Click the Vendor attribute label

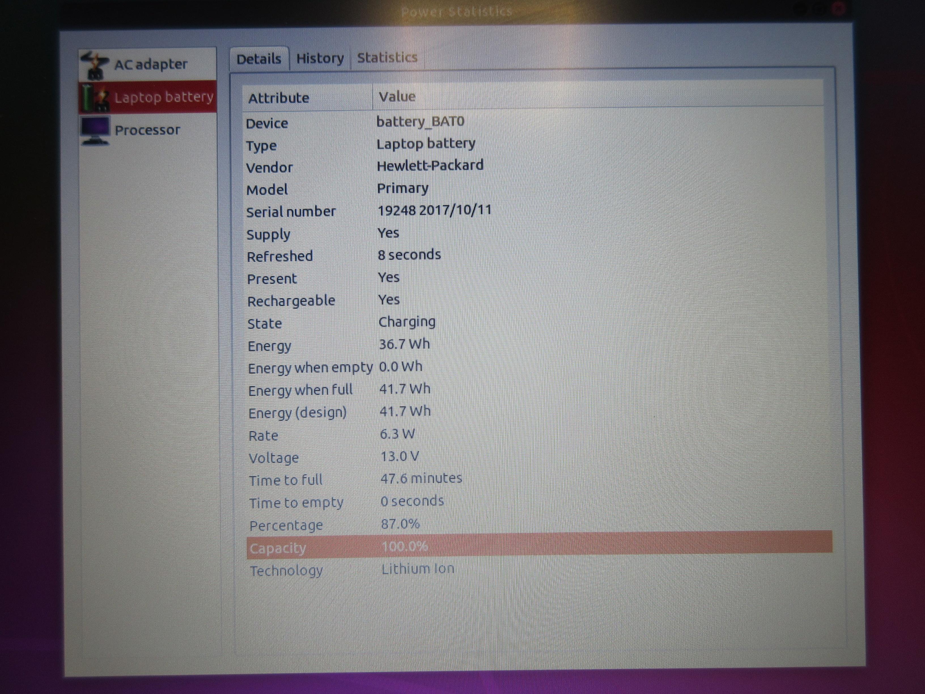(269, 168)
